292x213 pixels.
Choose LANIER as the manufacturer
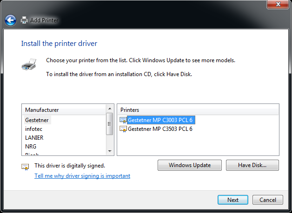pyautogui.click(x=34, y=138)
